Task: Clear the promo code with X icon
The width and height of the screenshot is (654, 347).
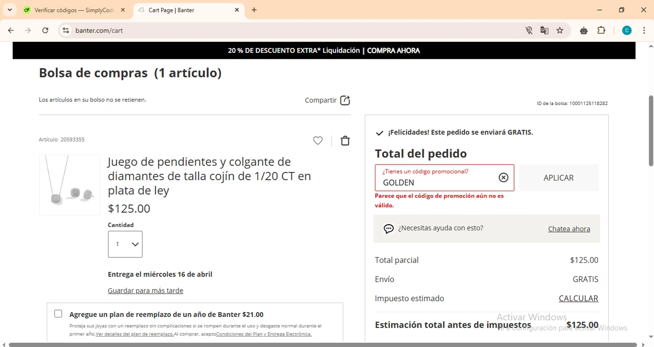Action: coord(503,177)
